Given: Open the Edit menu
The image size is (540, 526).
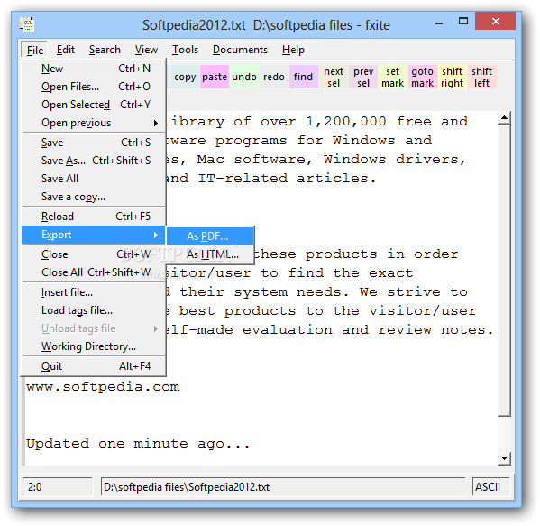Looking at the screenshot, I should click(66, 50).
